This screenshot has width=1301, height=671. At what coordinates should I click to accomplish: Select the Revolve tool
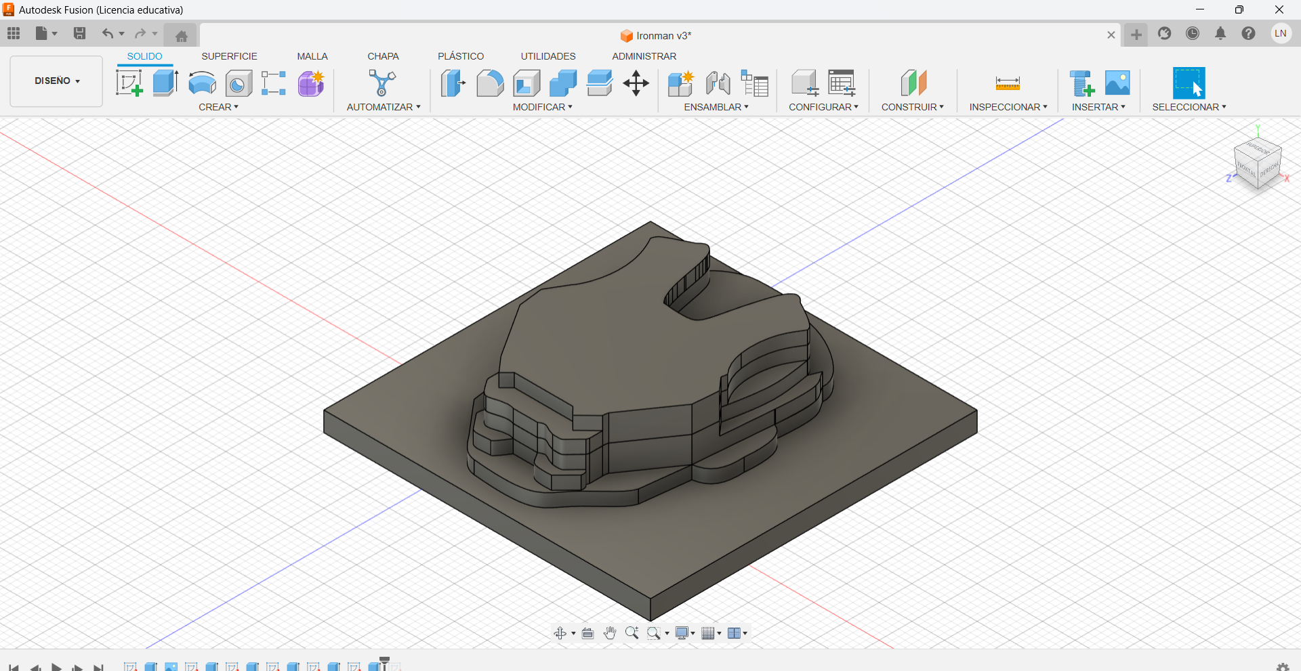pos(202,83)
